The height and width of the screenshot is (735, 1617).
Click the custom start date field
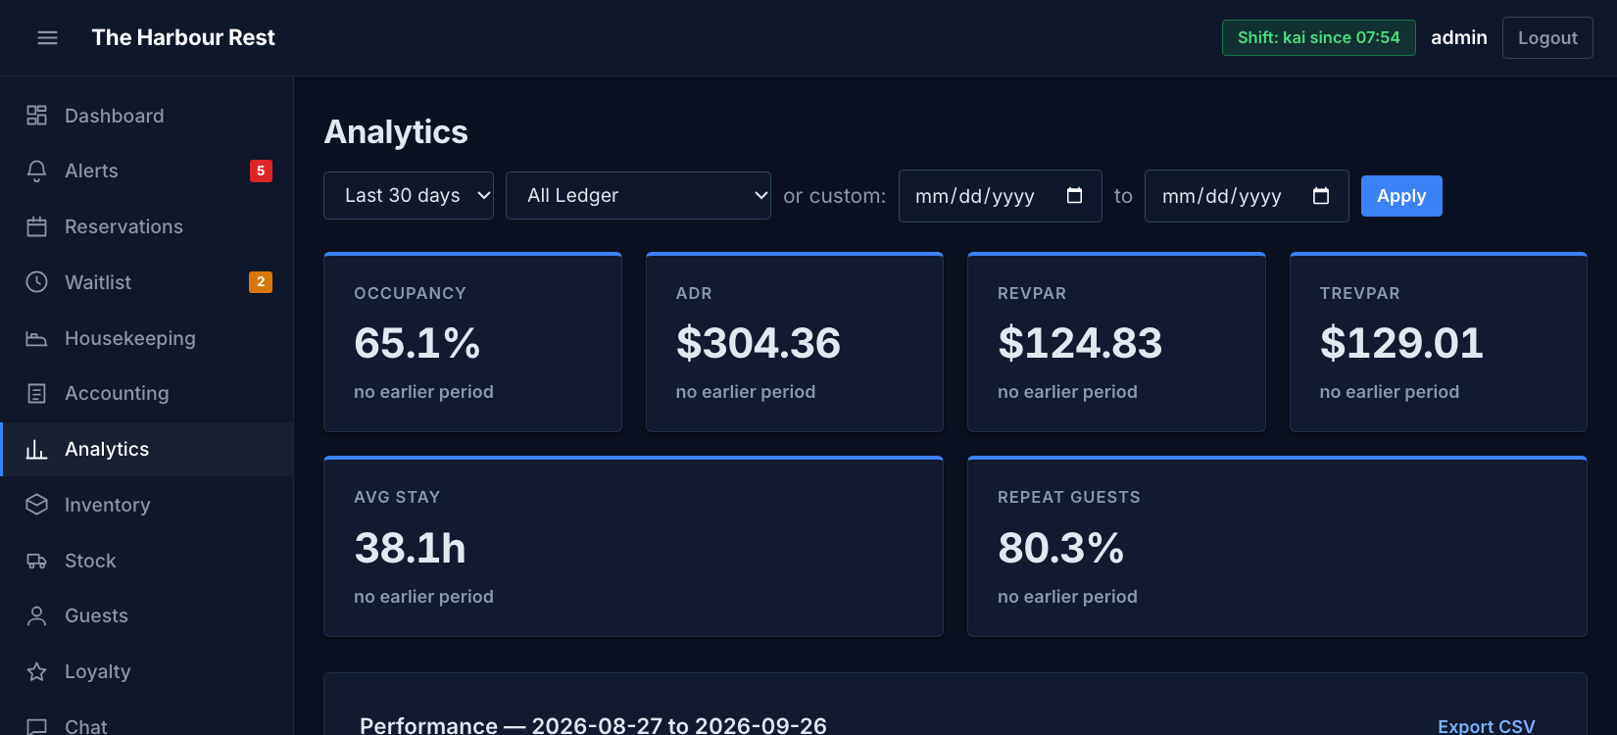(x=1000, y=196)
